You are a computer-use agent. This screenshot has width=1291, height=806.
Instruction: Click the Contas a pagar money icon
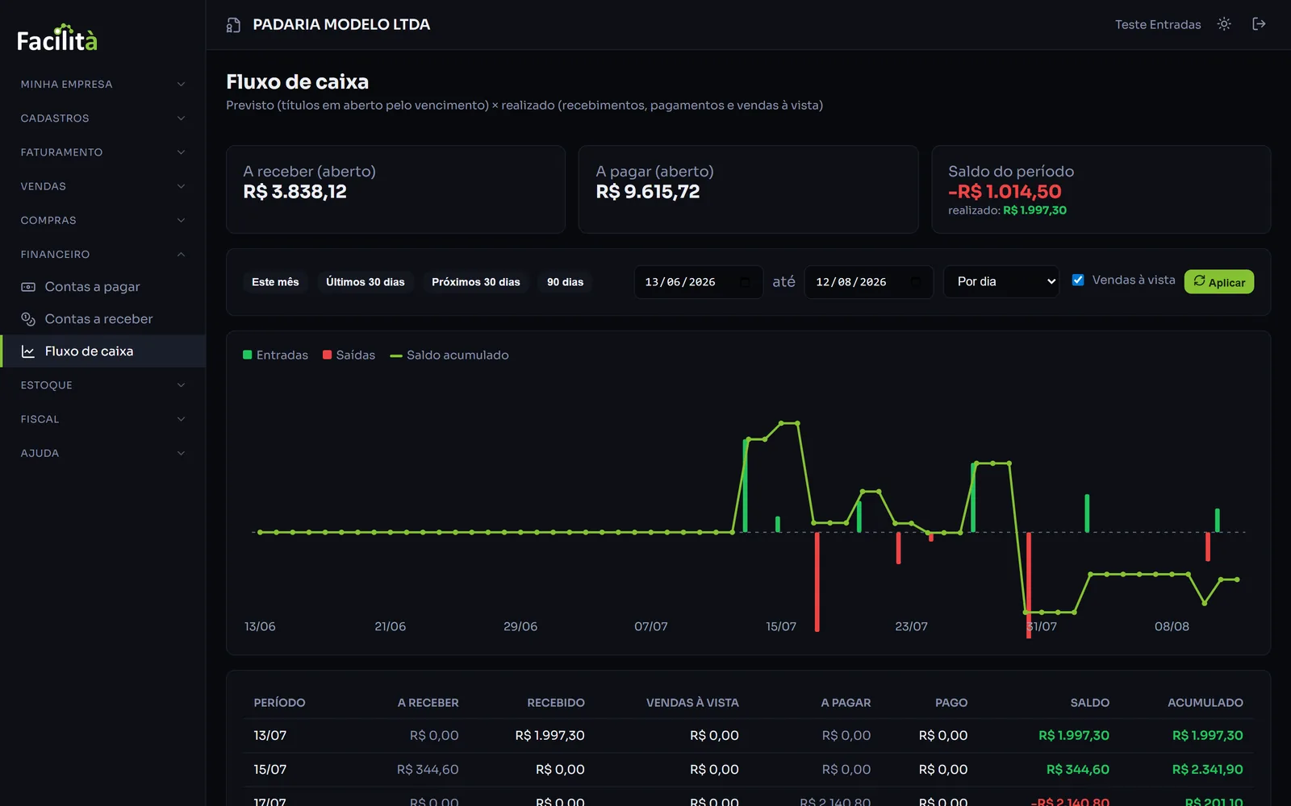tap(28, 287)
